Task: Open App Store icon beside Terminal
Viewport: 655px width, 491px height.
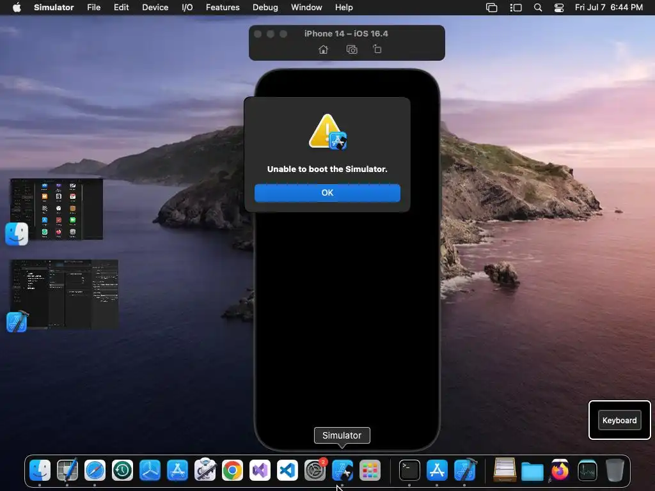Action: (x=437, y=470)
